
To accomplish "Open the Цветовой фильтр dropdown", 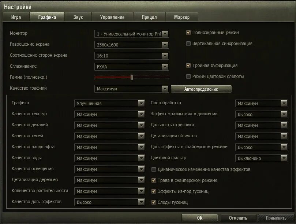I will (x=285, y=158).
